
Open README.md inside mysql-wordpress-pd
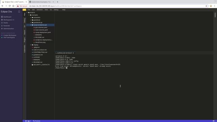pyautogui.click(x=39, y=38)
